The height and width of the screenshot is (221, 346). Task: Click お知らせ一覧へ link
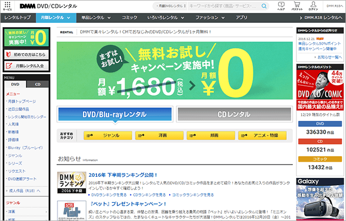point(329,57)
